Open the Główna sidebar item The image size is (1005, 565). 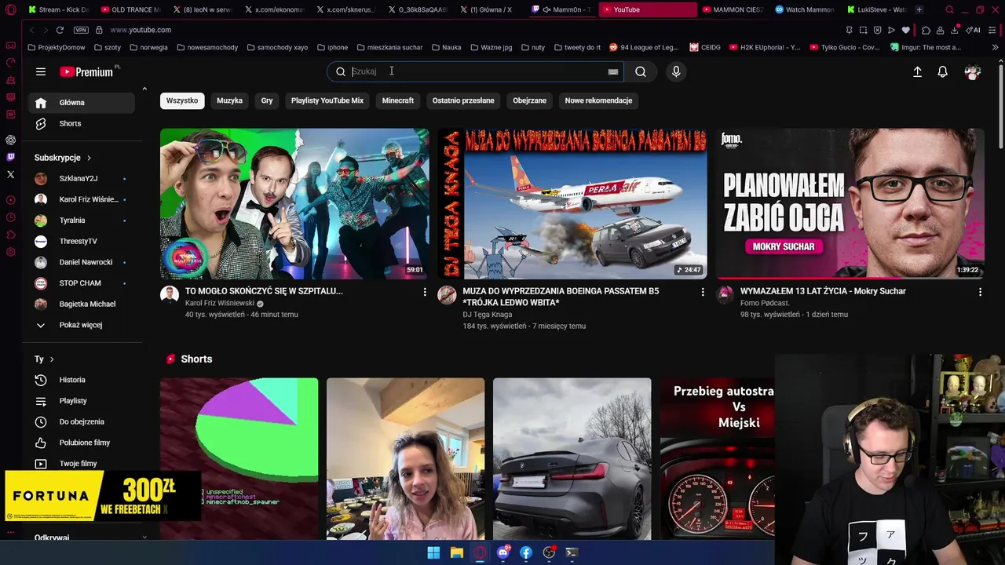coord(82,103)
